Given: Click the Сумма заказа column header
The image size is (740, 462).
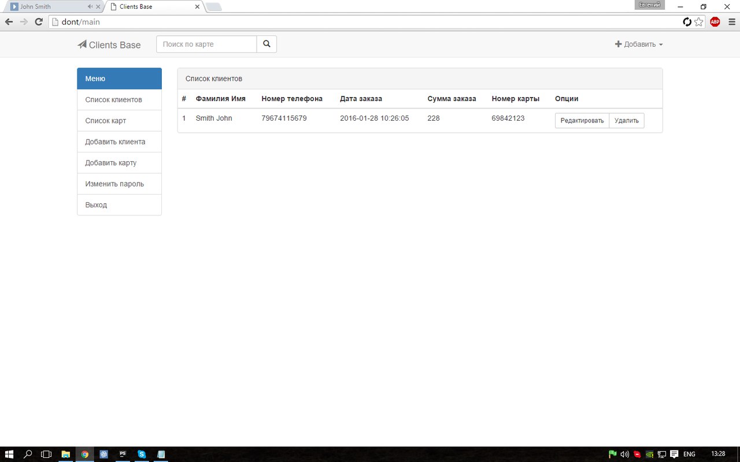Looking at the screenshot, I should point(452,99).
